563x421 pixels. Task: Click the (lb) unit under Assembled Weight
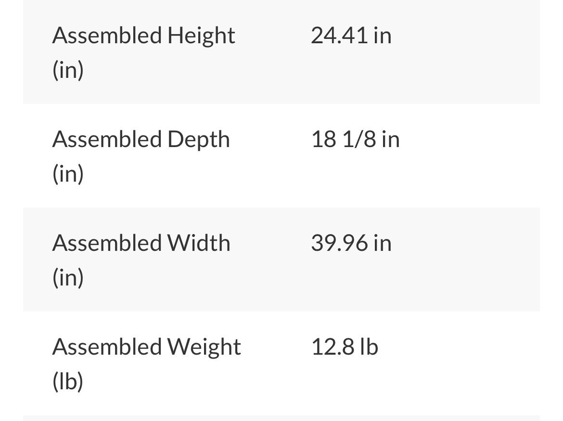point(68,381)
